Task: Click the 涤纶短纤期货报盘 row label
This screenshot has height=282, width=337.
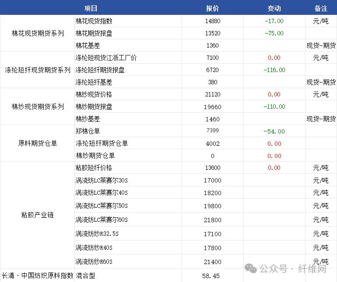Action: coord(100,70)
